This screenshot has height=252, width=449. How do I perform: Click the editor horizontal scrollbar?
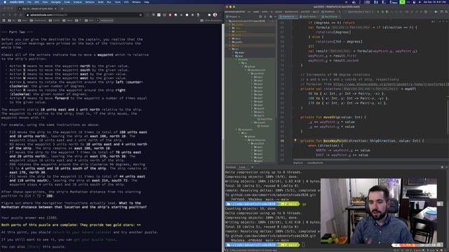[x=321, y=160]
